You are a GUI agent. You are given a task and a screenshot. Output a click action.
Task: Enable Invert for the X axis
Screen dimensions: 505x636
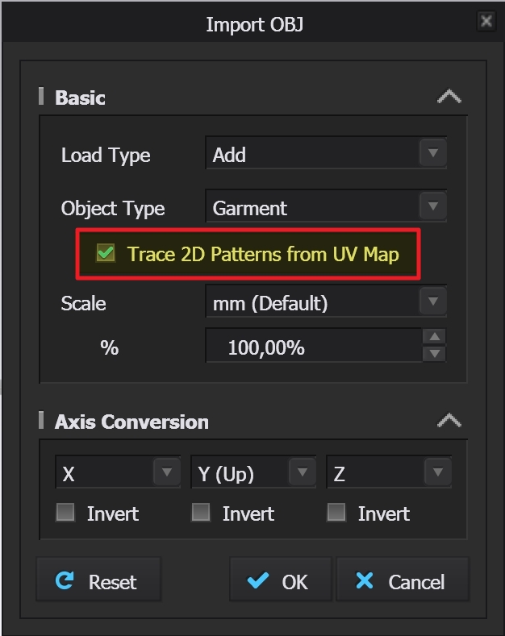coord(65,513)
